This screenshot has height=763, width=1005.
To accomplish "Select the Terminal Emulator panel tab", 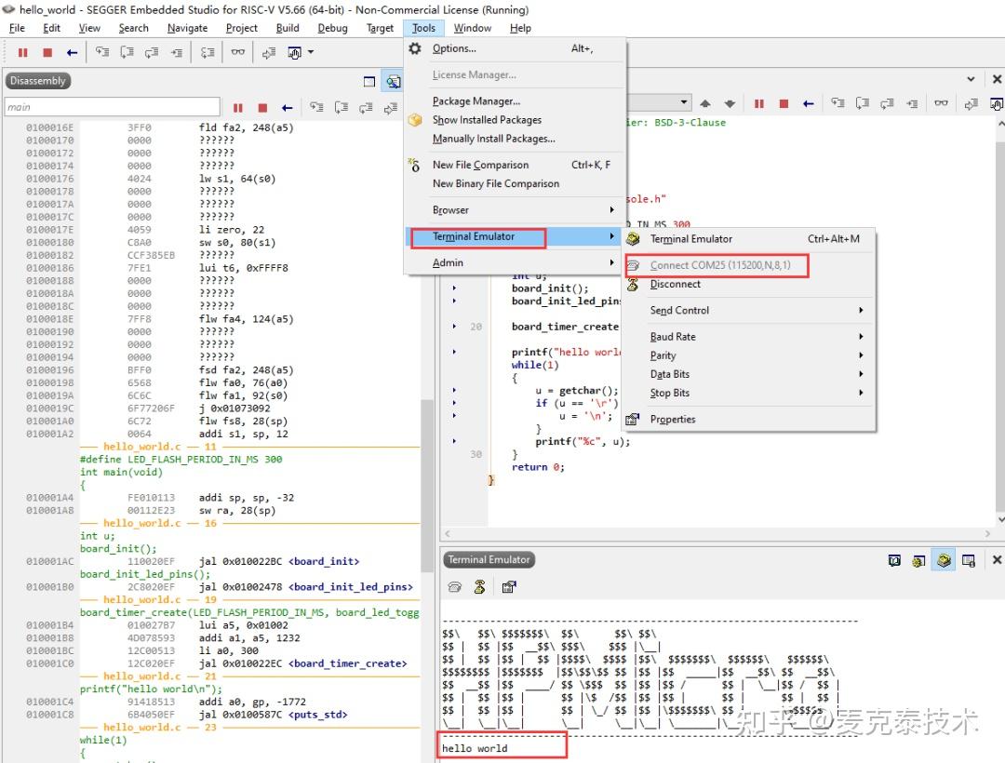I will click(489, 560).
